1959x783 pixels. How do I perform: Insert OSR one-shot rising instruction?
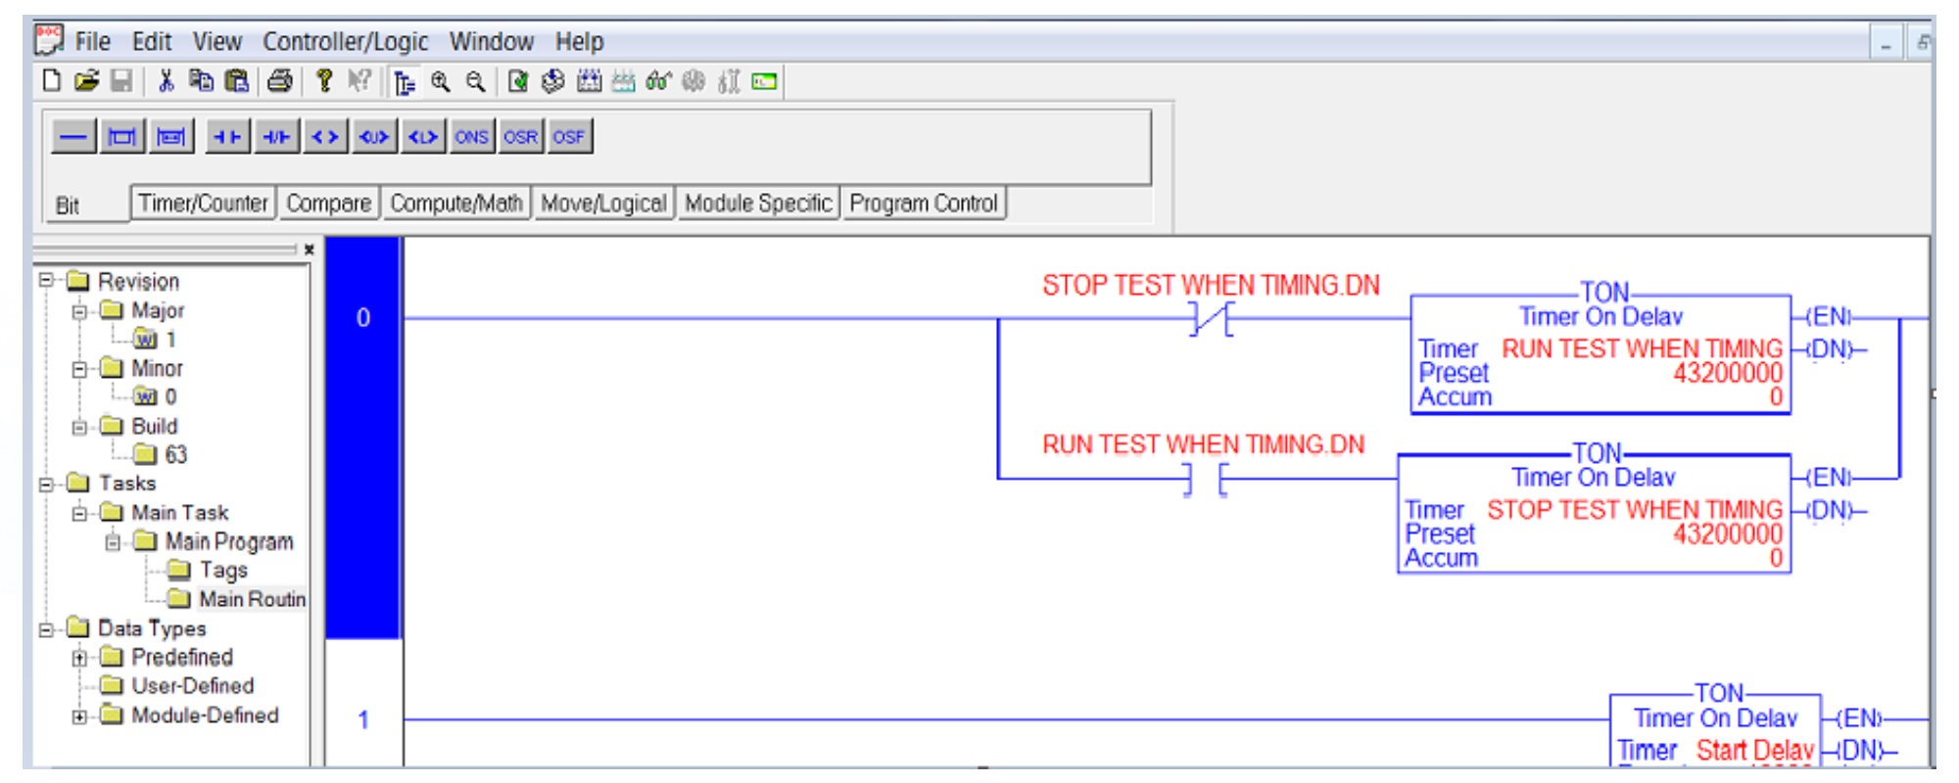[x=521, y=137]
